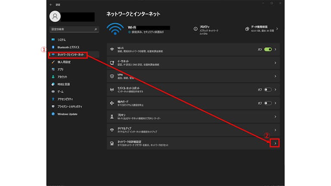Click the イーサネット monitor icon

coord(112,63)
